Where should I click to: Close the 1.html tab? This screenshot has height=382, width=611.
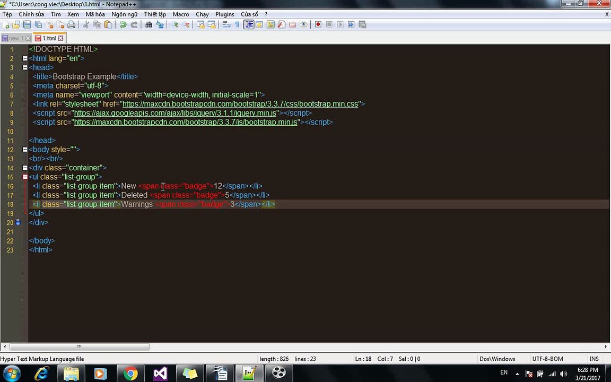coord(60,38)
